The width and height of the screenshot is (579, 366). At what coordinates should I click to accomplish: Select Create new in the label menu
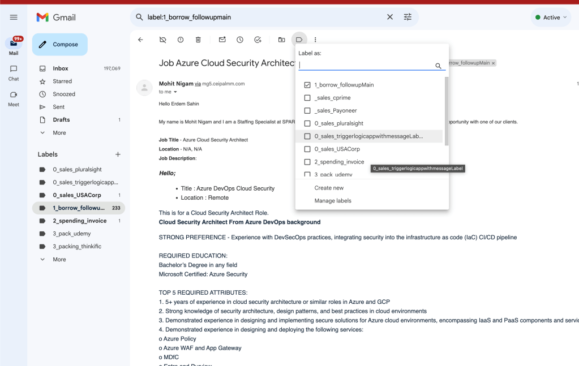click(329, 188)
